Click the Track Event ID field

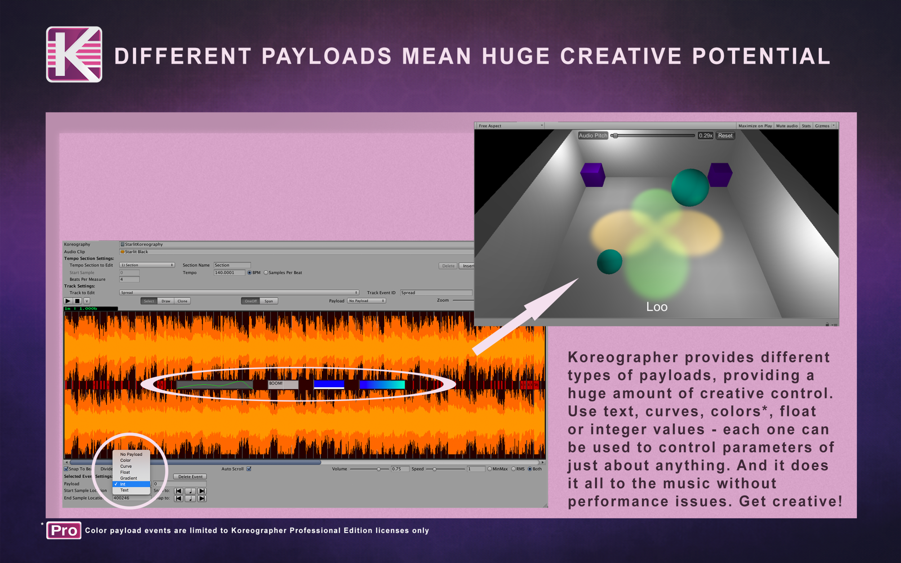click(x=436, y=293)
